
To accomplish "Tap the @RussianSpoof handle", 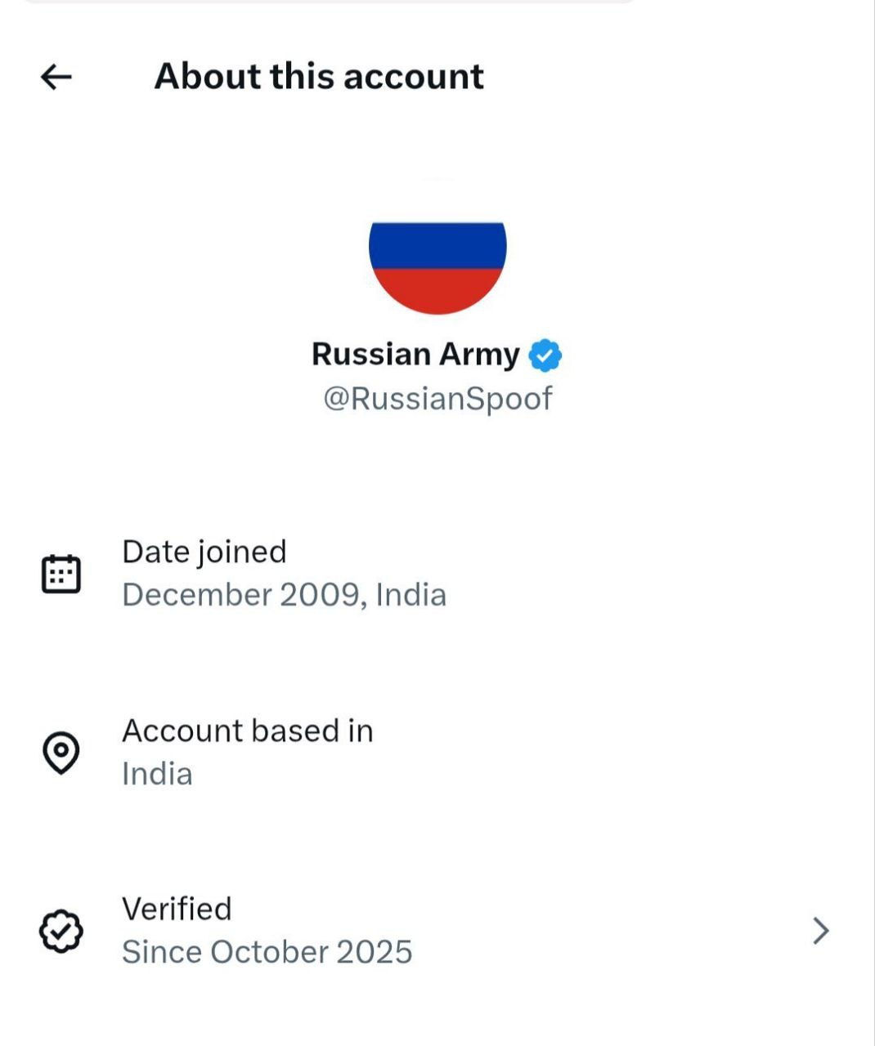I will [437, 399].
